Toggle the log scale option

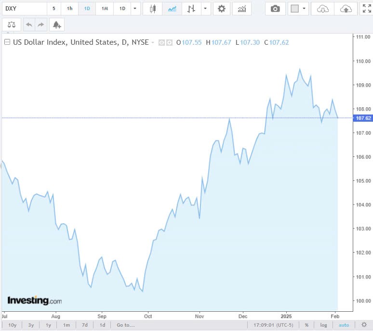click(x=323, y=325)
